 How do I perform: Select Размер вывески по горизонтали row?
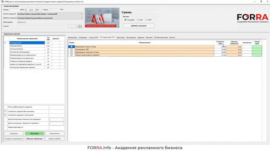coord(27,55)
